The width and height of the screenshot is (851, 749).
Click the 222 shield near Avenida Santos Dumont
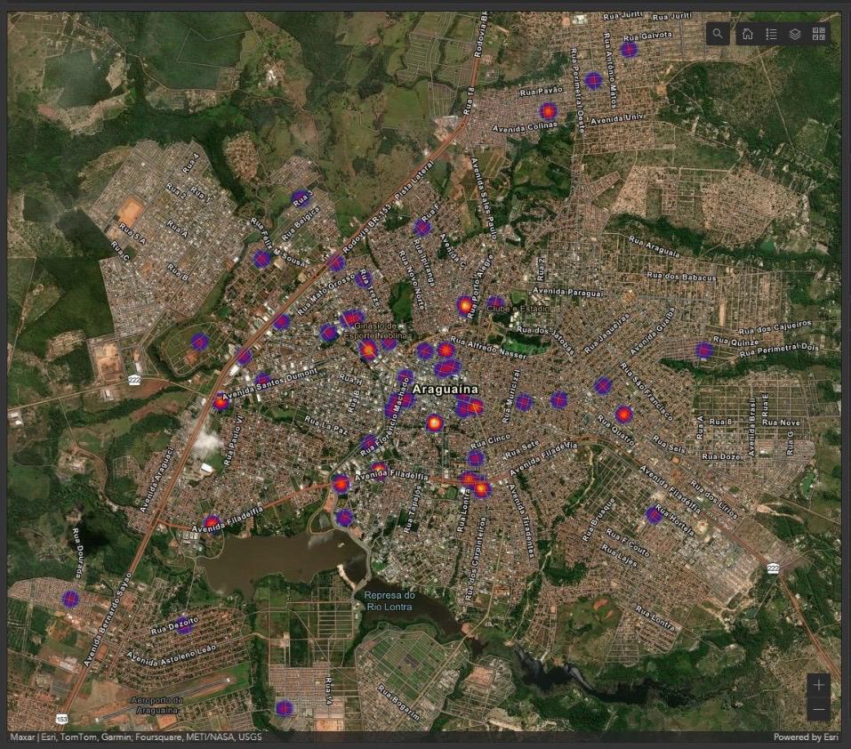(x=134, y=380)
